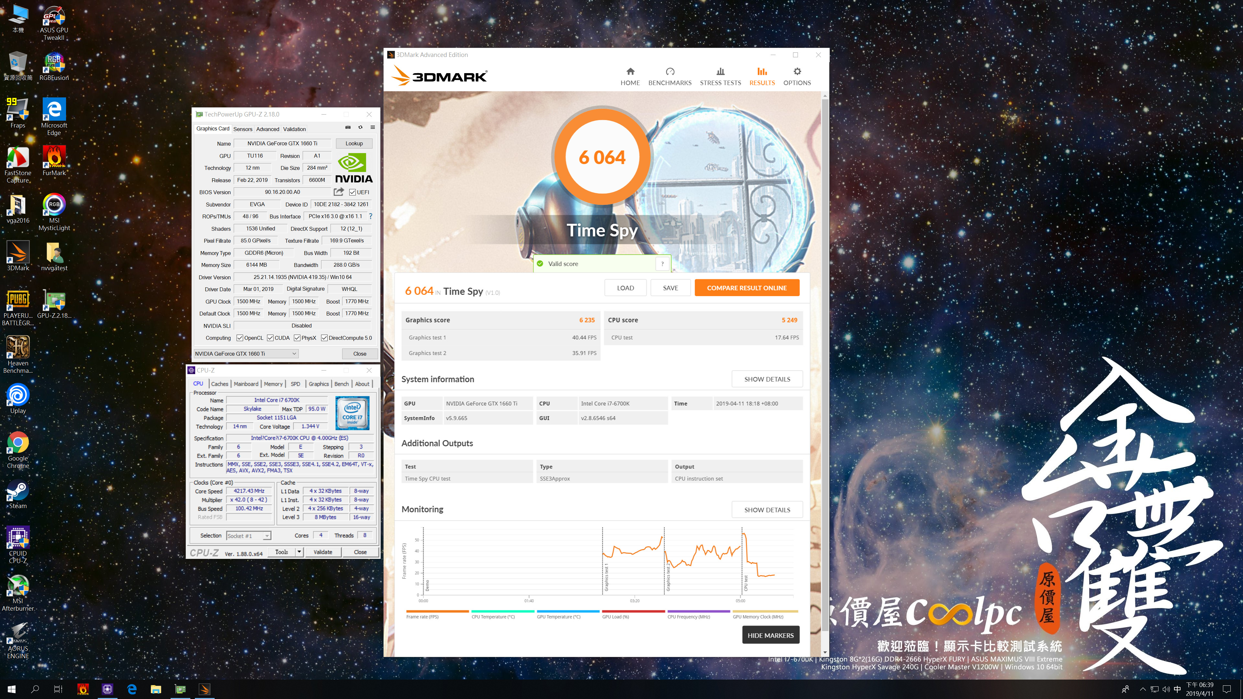Click the RESULTS bar-chart icon in 3DMark
1243x699 pixels.
click(x=762, y=72)
